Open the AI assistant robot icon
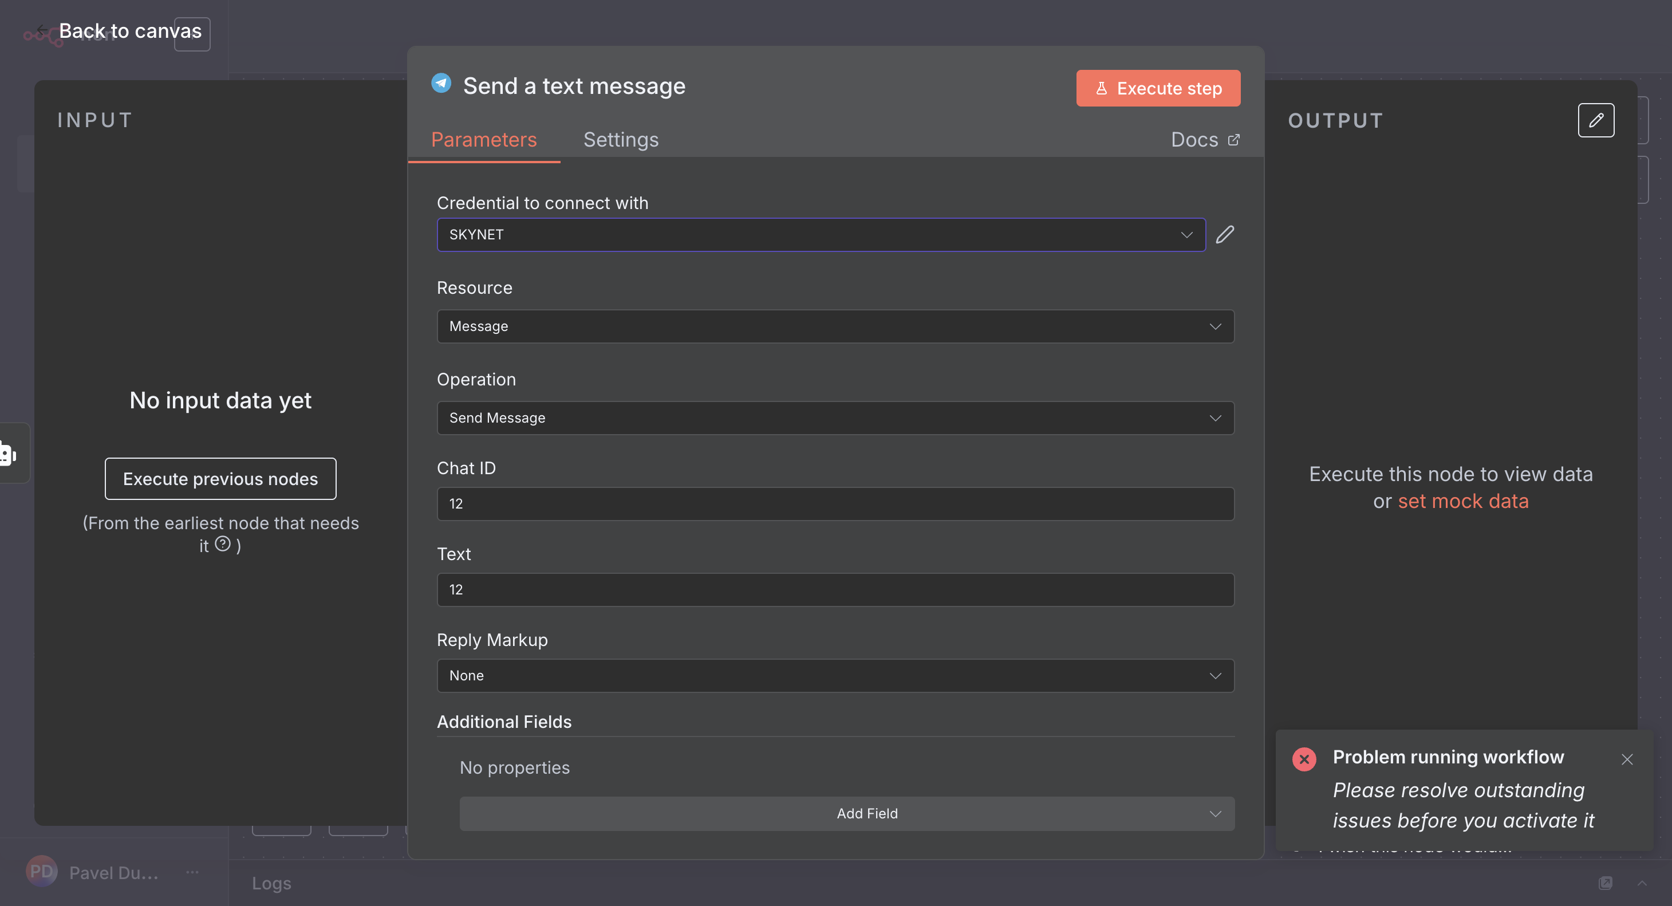 point(8,454)
